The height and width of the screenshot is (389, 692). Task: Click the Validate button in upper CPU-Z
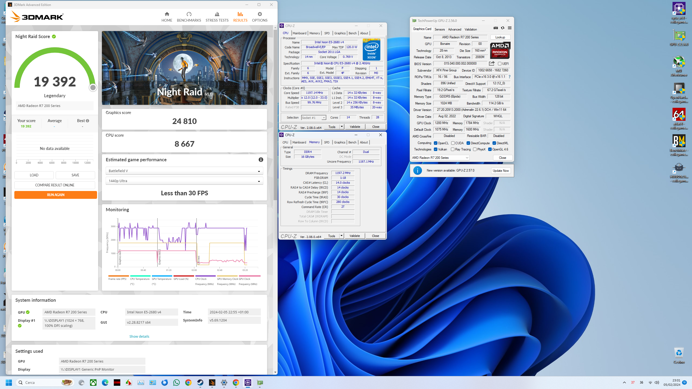pos(355,127)
